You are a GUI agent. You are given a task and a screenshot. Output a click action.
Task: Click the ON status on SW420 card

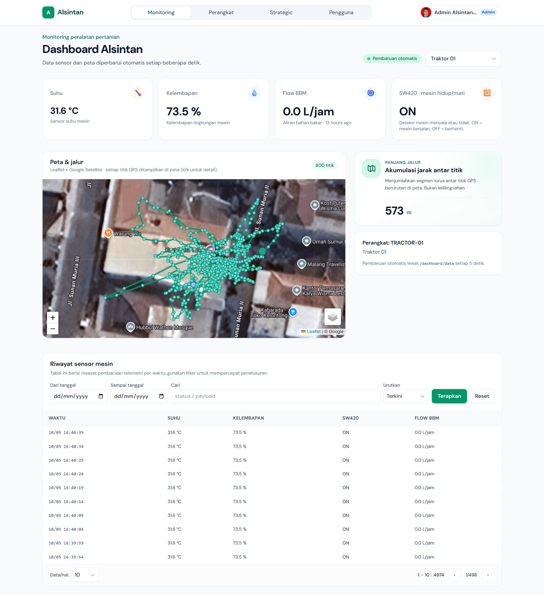click(407, 112)
